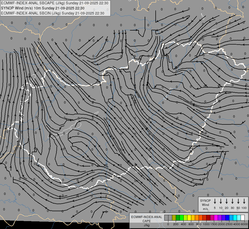Viewport: 249px width, 229px height.
Task: Click the 2500 tick label on CAPE scale
Action: click(x=229, y=224)
